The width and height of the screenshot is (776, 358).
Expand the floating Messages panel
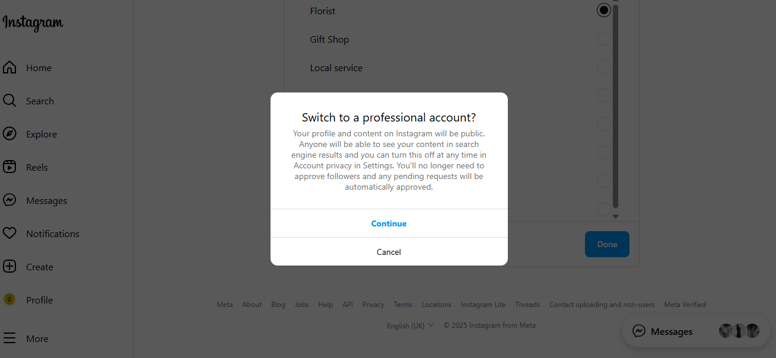pos(696,331)
